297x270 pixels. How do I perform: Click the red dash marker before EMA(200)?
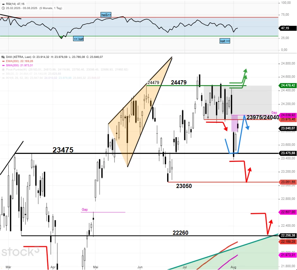pos(3,61)
